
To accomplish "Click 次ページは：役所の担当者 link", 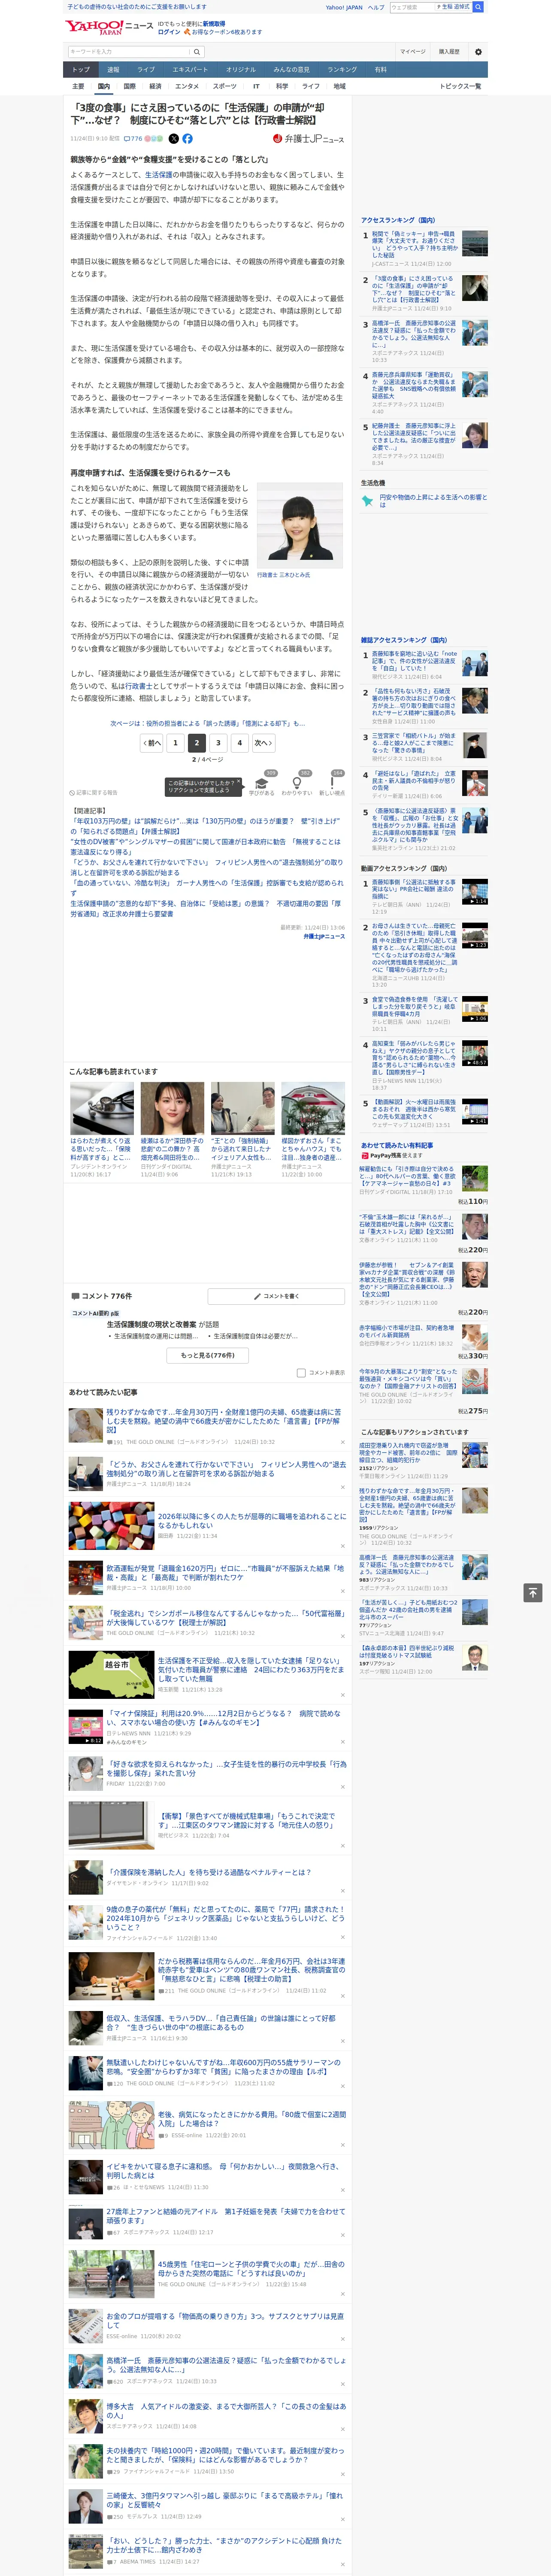I will coord(208,723).
